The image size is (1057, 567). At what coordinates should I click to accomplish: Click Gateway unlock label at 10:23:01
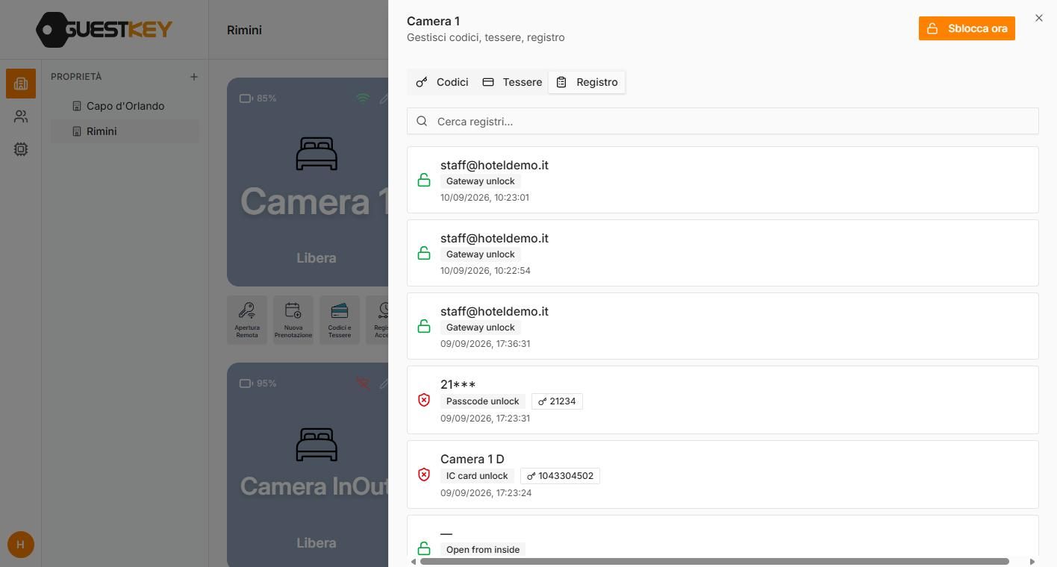coord(481,181)
